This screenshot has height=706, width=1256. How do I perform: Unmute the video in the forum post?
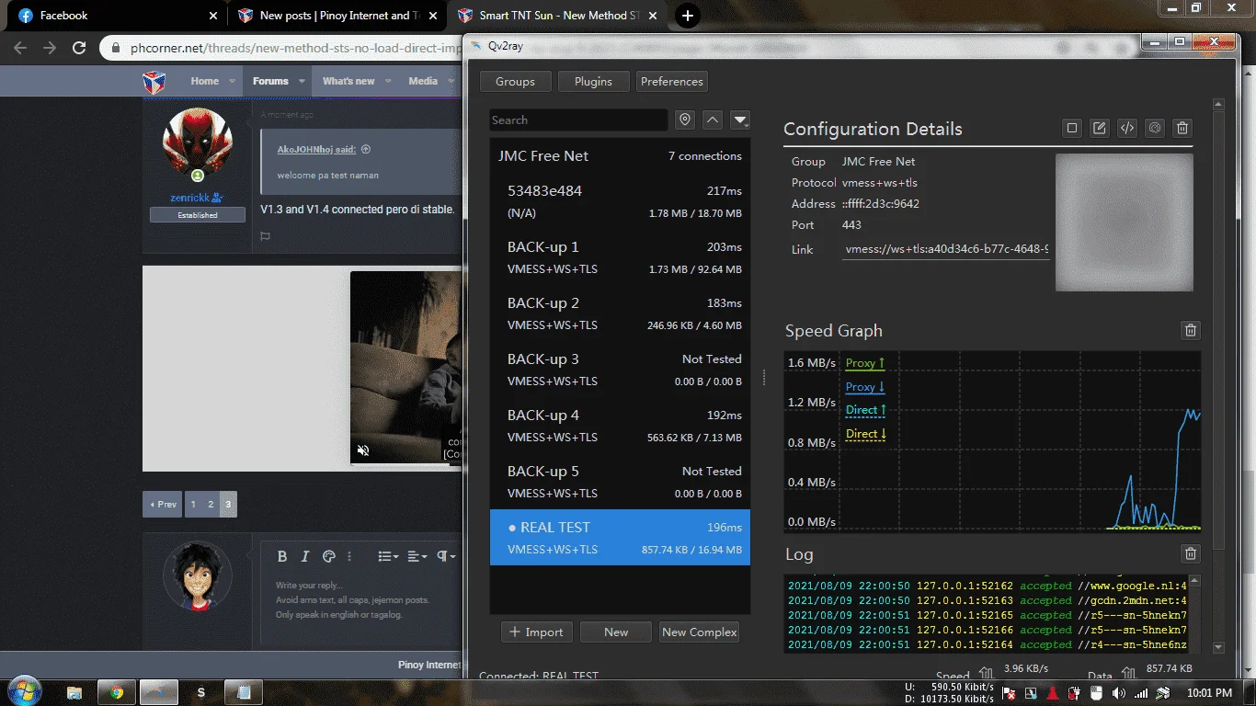363,450
